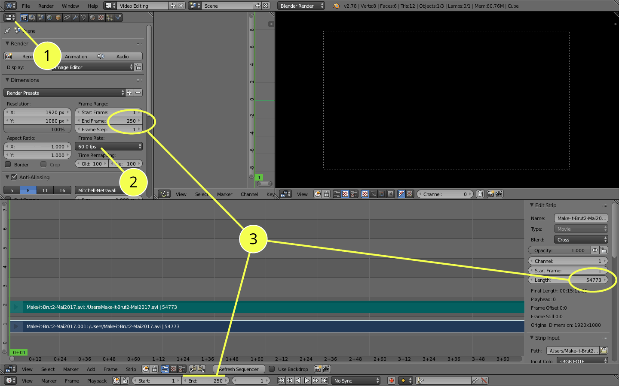This screenshot has height=386, width=619.
Task: Open file browser for strip Path
Action: 604,350
